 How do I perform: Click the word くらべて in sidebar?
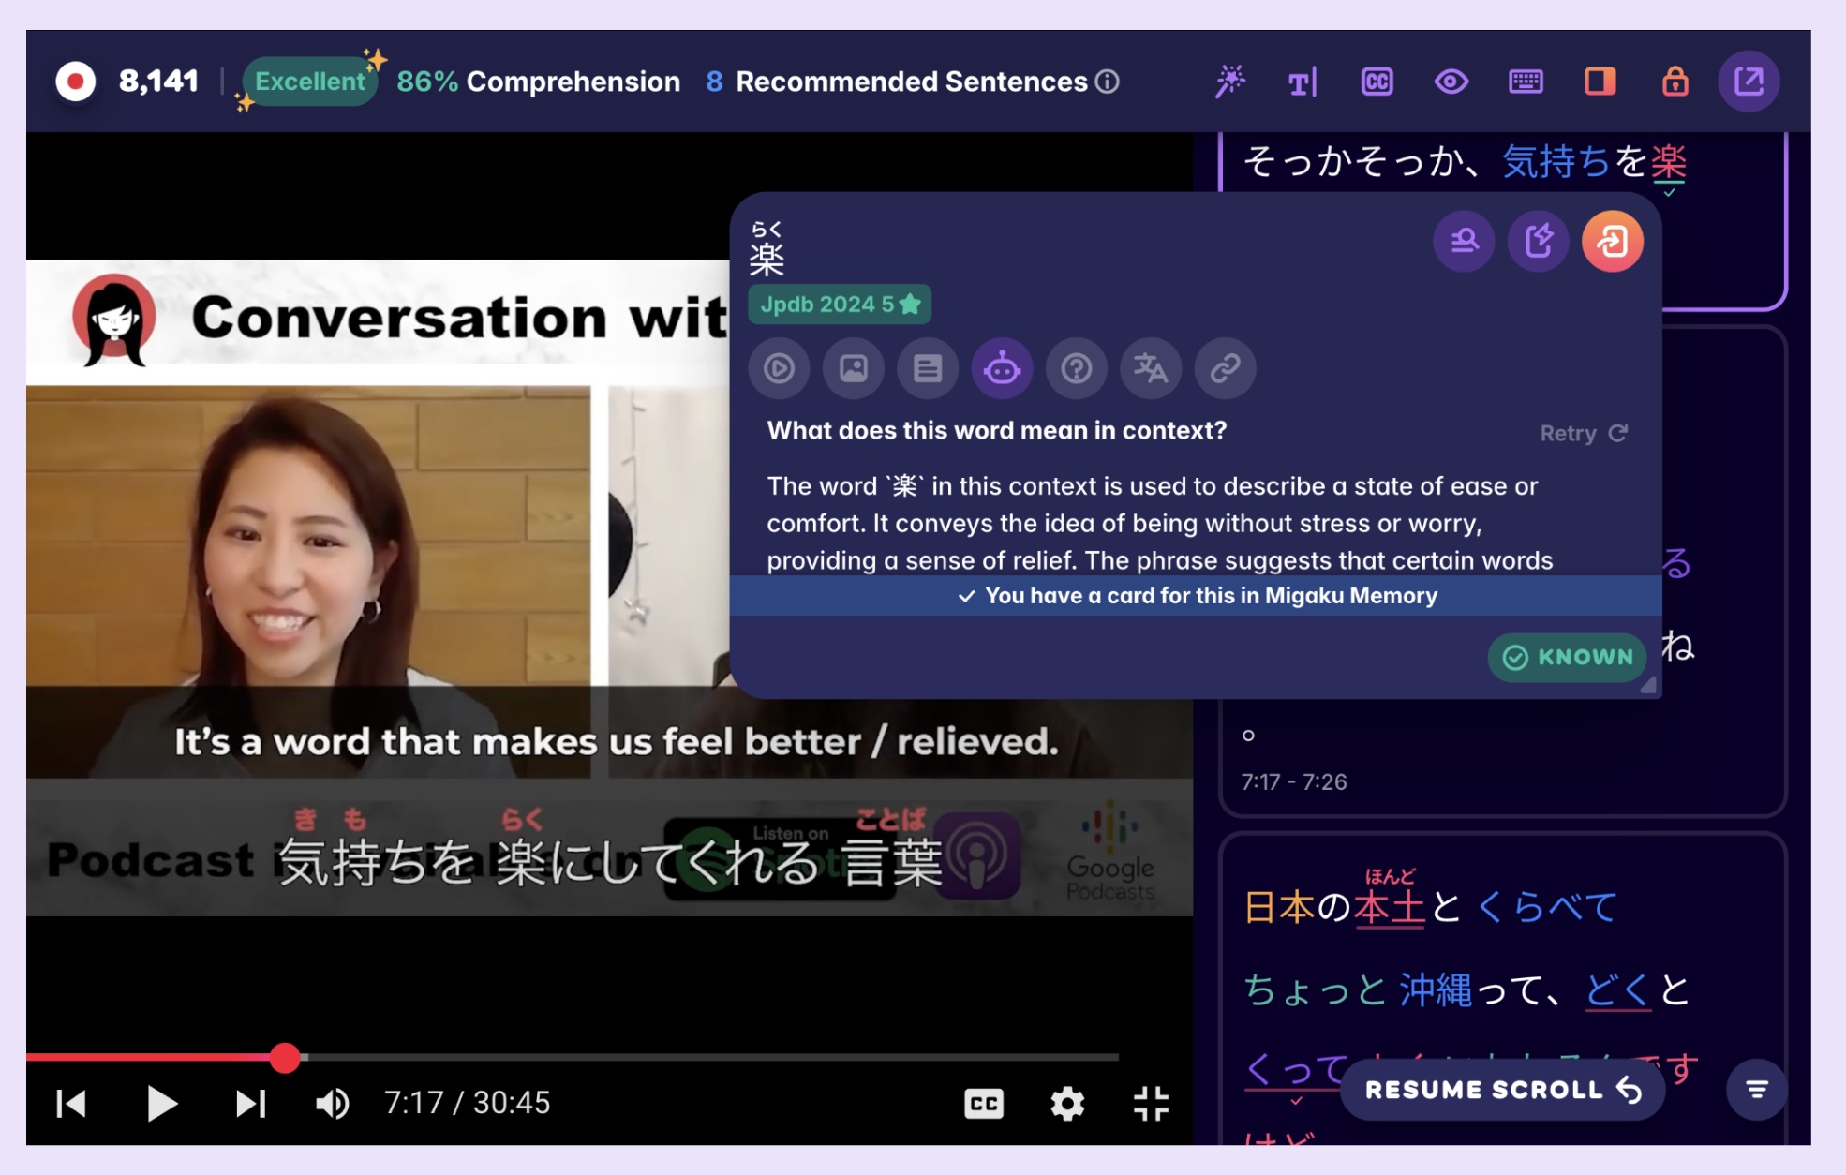click(1547, 907)
